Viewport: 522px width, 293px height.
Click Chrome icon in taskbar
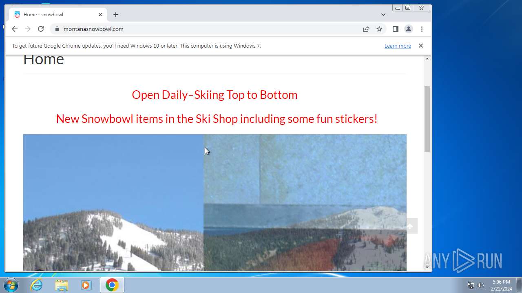(x=112, y=285)
